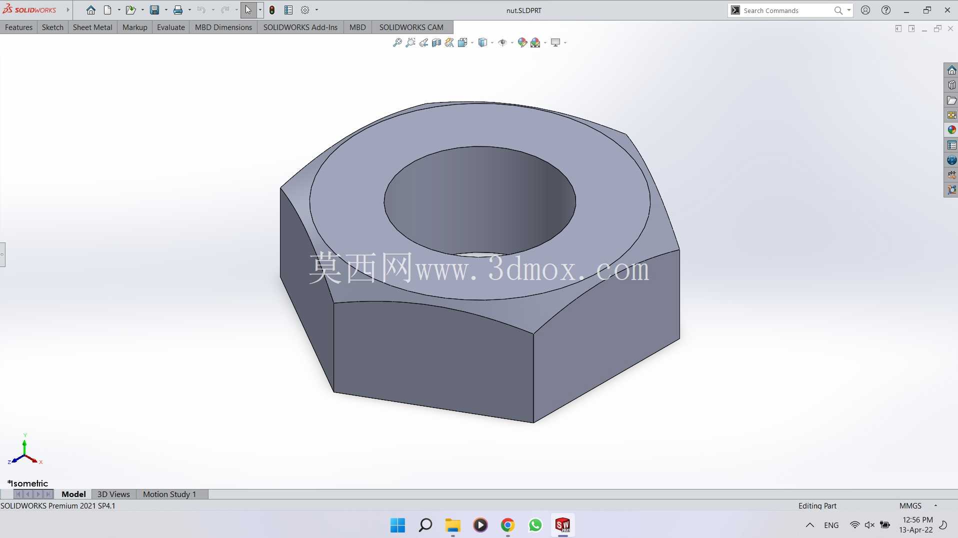Click the Display Style icon
Viewport: 958px width, 538px height.
(x=482, y=42)
